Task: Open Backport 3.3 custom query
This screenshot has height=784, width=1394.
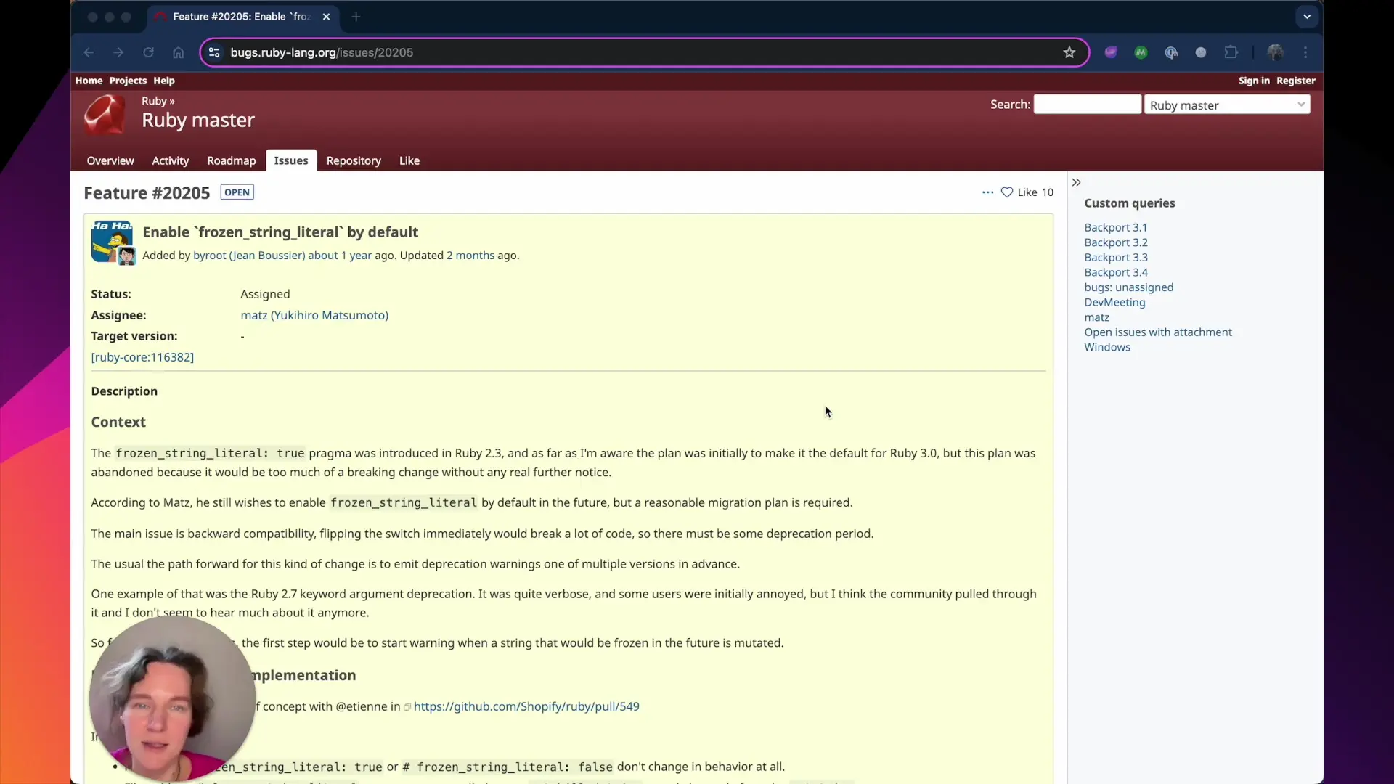Action: tap(1116, 258)
